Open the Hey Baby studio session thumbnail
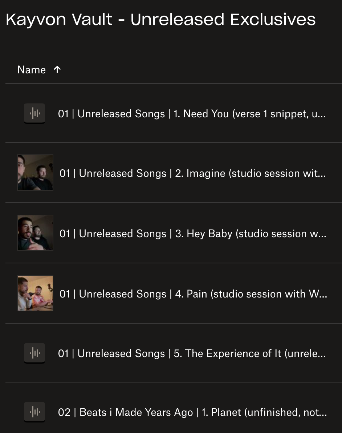The height and width of the screenshot is (433, 342). [x=35, y=233]
